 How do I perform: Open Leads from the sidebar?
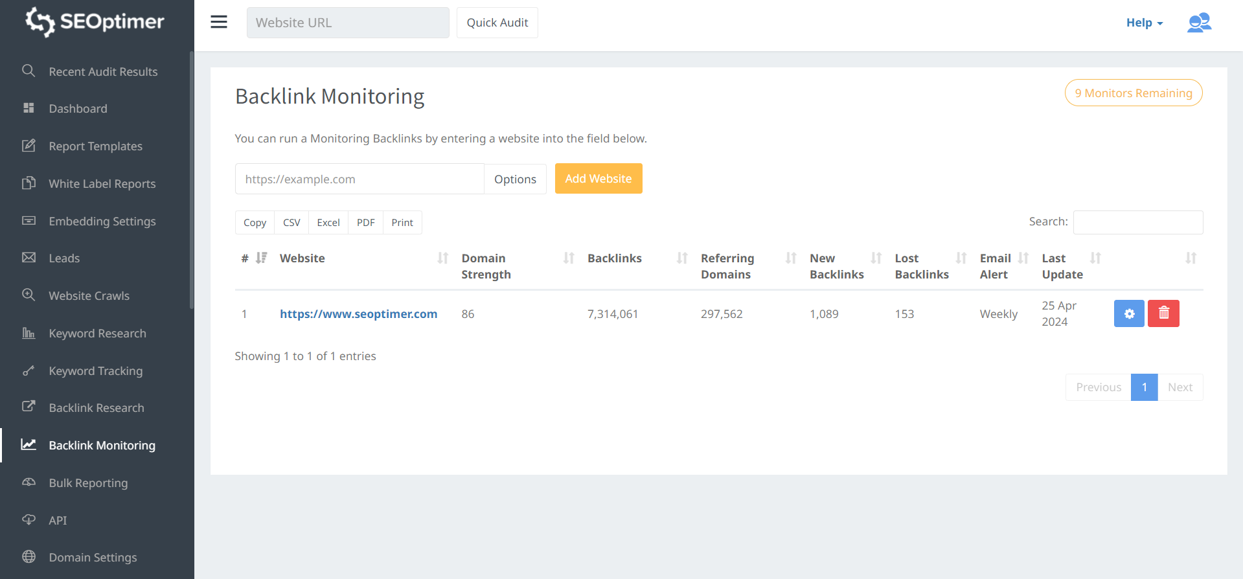pos(64,258)
